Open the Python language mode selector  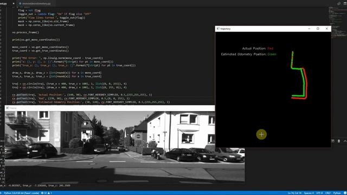[x=337, y=193]
